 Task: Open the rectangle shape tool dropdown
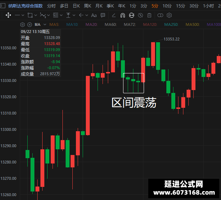tap(36, 15)
